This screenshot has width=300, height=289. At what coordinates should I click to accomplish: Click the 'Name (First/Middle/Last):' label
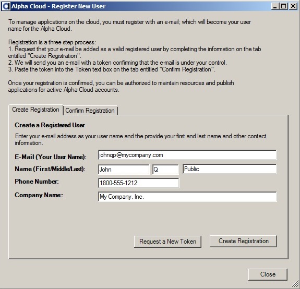(50, 169)
